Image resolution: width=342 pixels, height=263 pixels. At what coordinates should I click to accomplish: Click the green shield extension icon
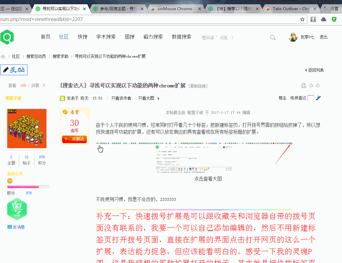pyautogui.click(x=334, y=19)
